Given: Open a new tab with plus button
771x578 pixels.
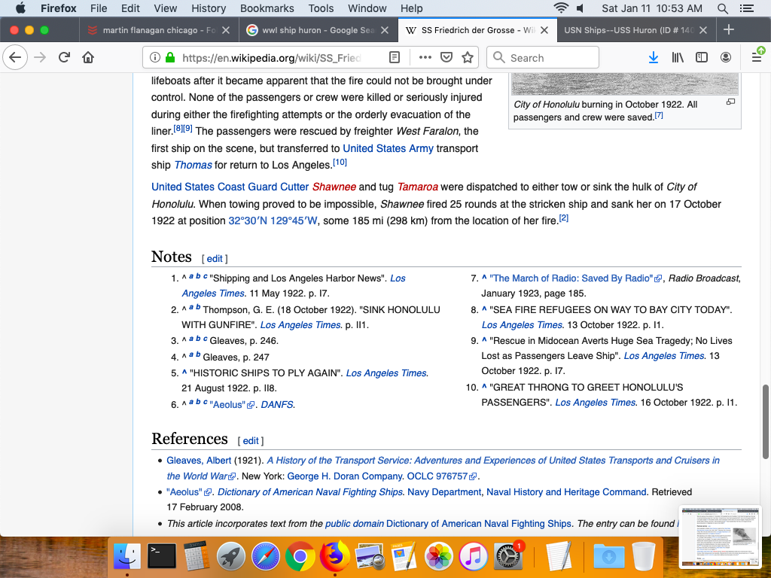Looking at the screenshot, I should [x=728, y=30].
